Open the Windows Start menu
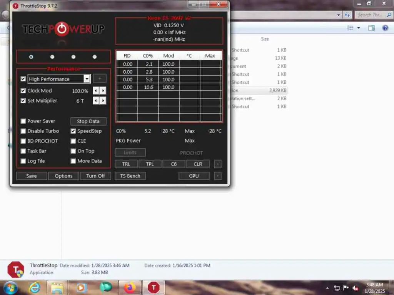 (10, 288)
